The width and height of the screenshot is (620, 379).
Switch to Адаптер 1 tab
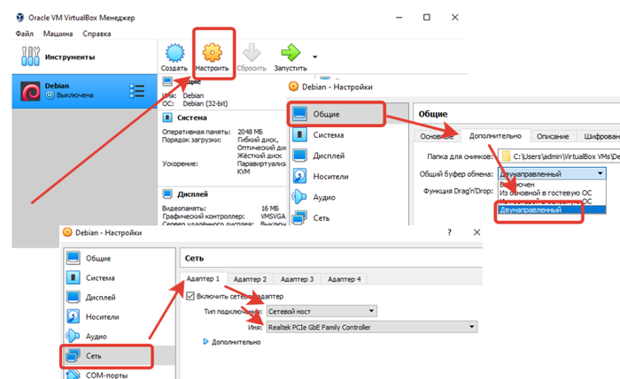[203, 279]
